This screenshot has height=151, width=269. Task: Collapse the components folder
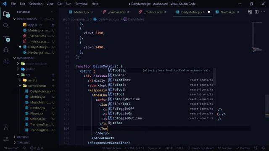tap(20, 86)
